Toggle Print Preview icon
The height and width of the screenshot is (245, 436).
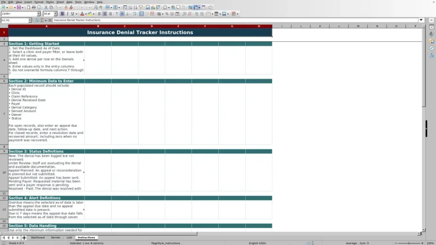(x=39, y=7)
